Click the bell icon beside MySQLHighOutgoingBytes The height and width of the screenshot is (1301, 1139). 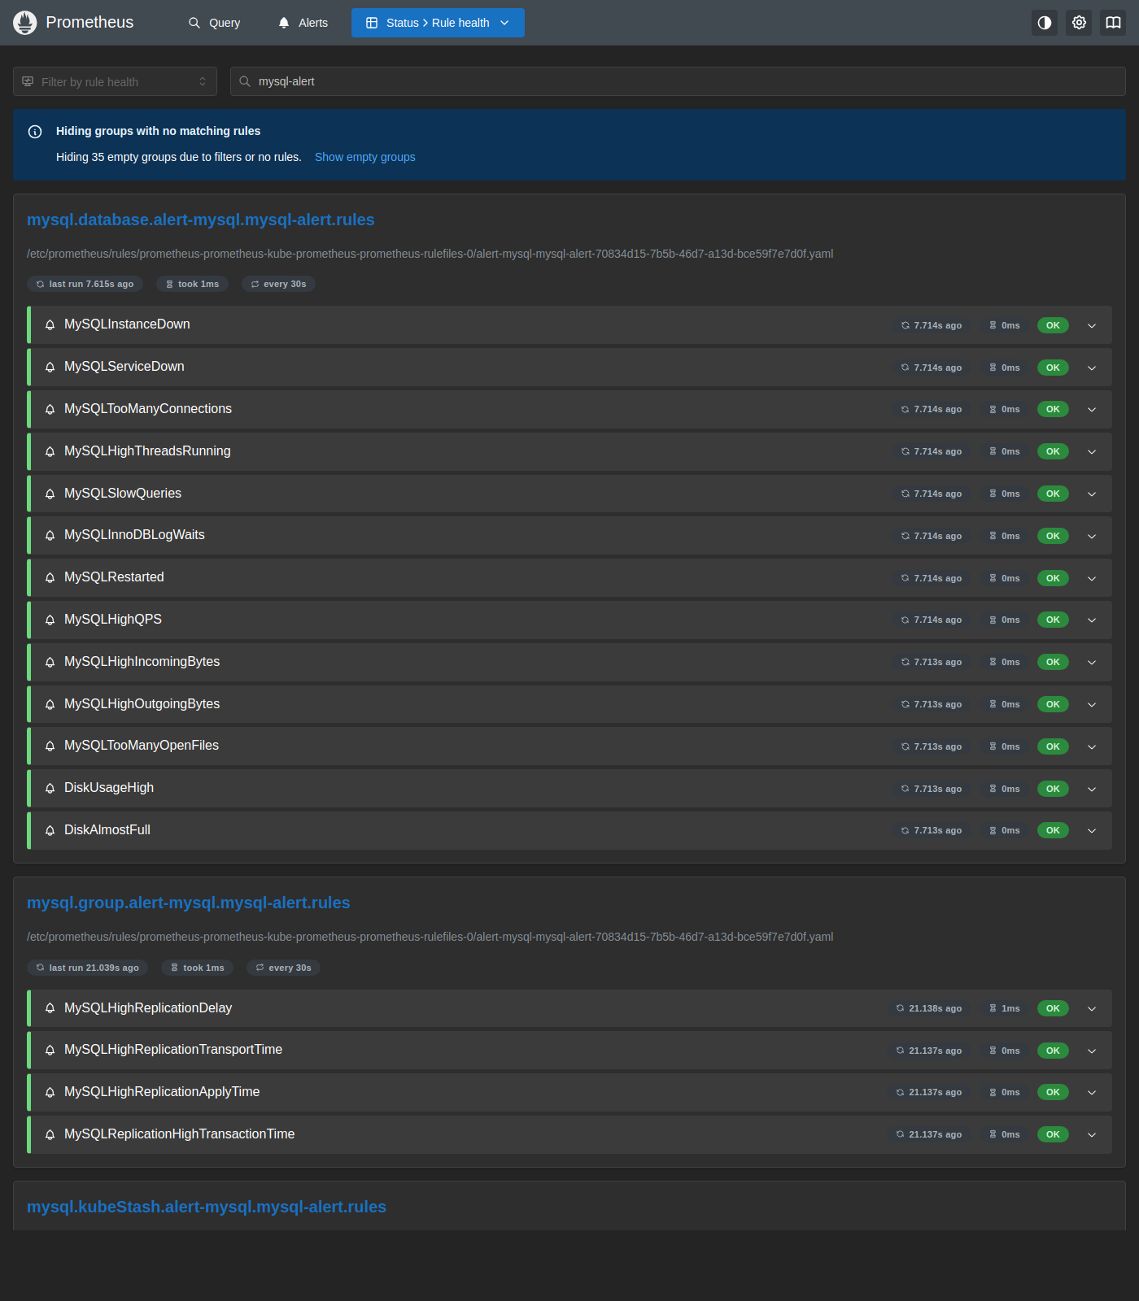point(50,704)
